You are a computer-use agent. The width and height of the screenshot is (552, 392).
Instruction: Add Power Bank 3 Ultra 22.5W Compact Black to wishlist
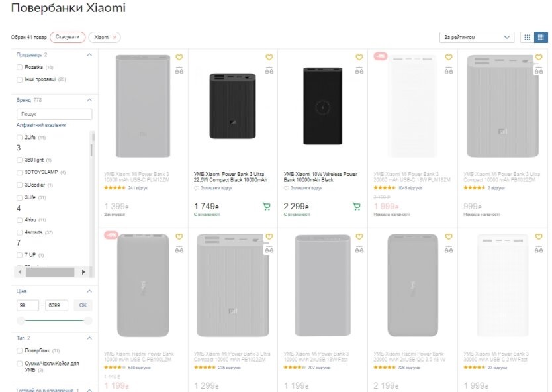point(269,57)
